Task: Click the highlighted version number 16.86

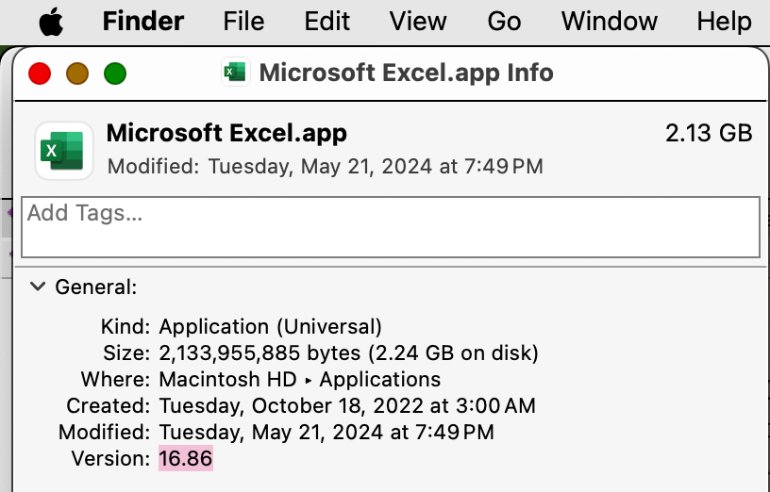Action: (x=186, y=459)
